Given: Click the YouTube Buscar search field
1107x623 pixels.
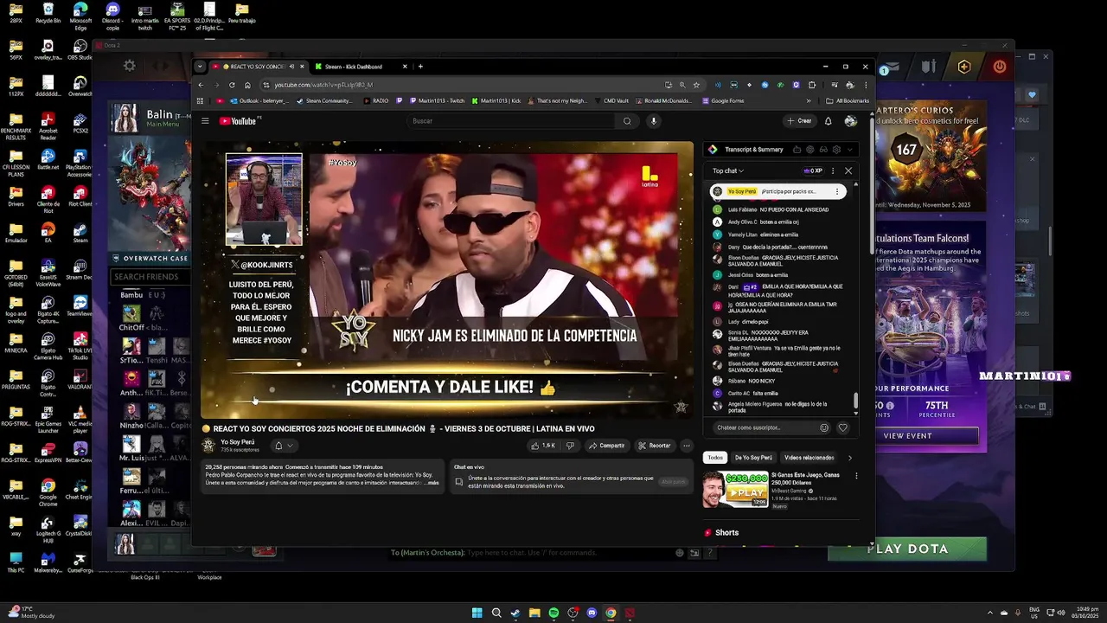Looking at the screenshot, I should [x=510, y=121].
